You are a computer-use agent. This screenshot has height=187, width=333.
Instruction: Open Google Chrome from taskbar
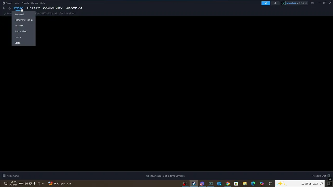[228, 184]
